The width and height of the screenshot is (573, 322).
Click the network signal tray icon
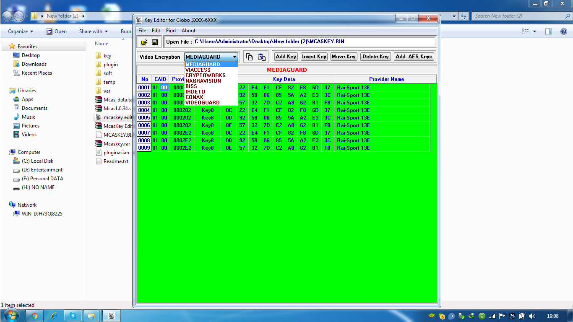(492, 316)
